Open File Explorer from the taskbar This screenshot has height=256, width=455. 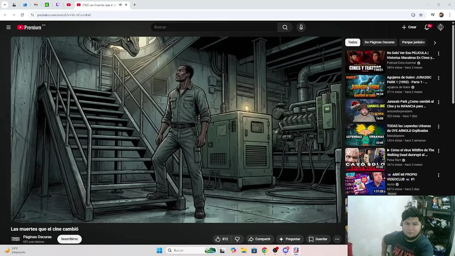coord(244,250)
